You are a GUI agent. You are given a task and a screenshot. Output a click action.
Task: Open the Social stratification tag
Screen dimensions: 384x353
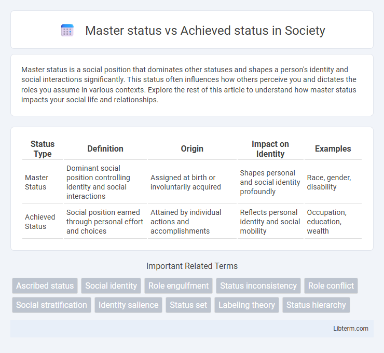click(51, 305)
